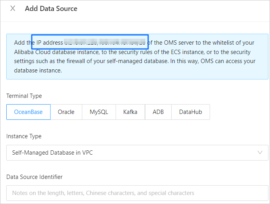Viewport: 270px width, 204px height.
Task: Click the Data Source Identifier label
Action: tap(34, 177)
